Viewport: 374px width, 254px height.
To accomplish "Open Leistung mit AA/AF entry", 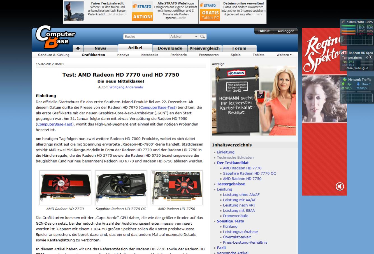I will click(239, 200).
